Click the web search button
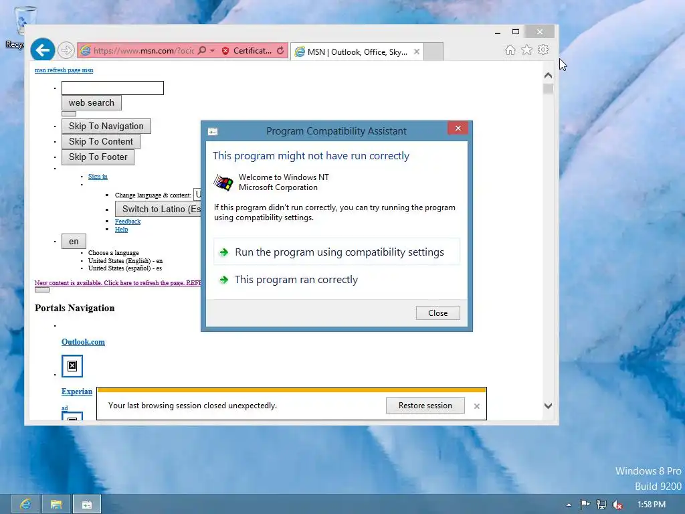The width and height of the screenshot is (685, 514). (x=91, y=102)
